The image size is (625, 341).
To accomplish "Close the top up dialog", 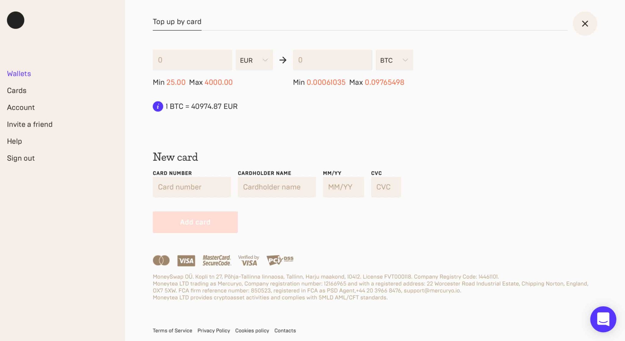I will (x=585, y=23).
